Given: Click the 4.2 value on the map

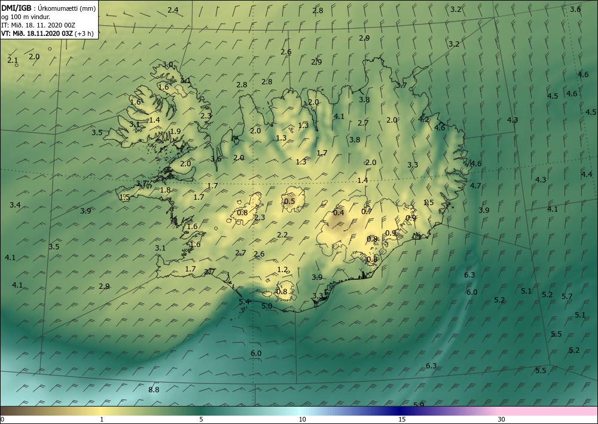Looking at the screenshot, I should [423, 120].
